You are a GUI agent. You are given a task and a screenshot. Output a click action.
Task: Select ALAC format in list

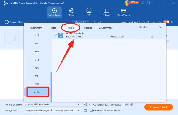(x=37, y=92)
